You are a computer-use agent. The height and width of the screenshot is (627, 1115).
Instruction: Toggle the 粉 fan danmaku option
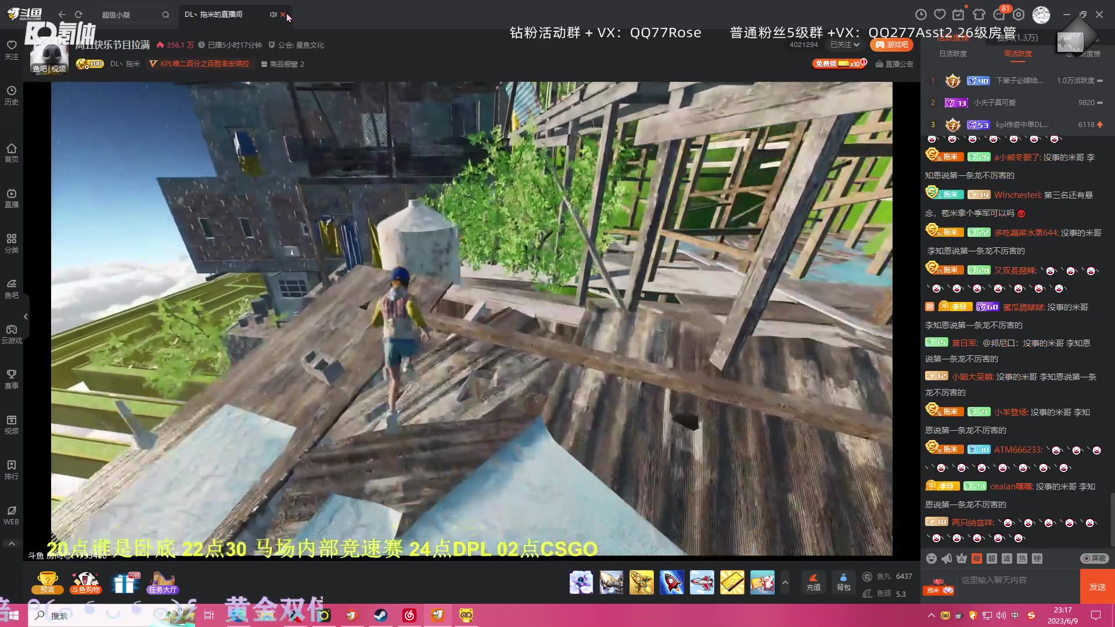coord(977,558)
